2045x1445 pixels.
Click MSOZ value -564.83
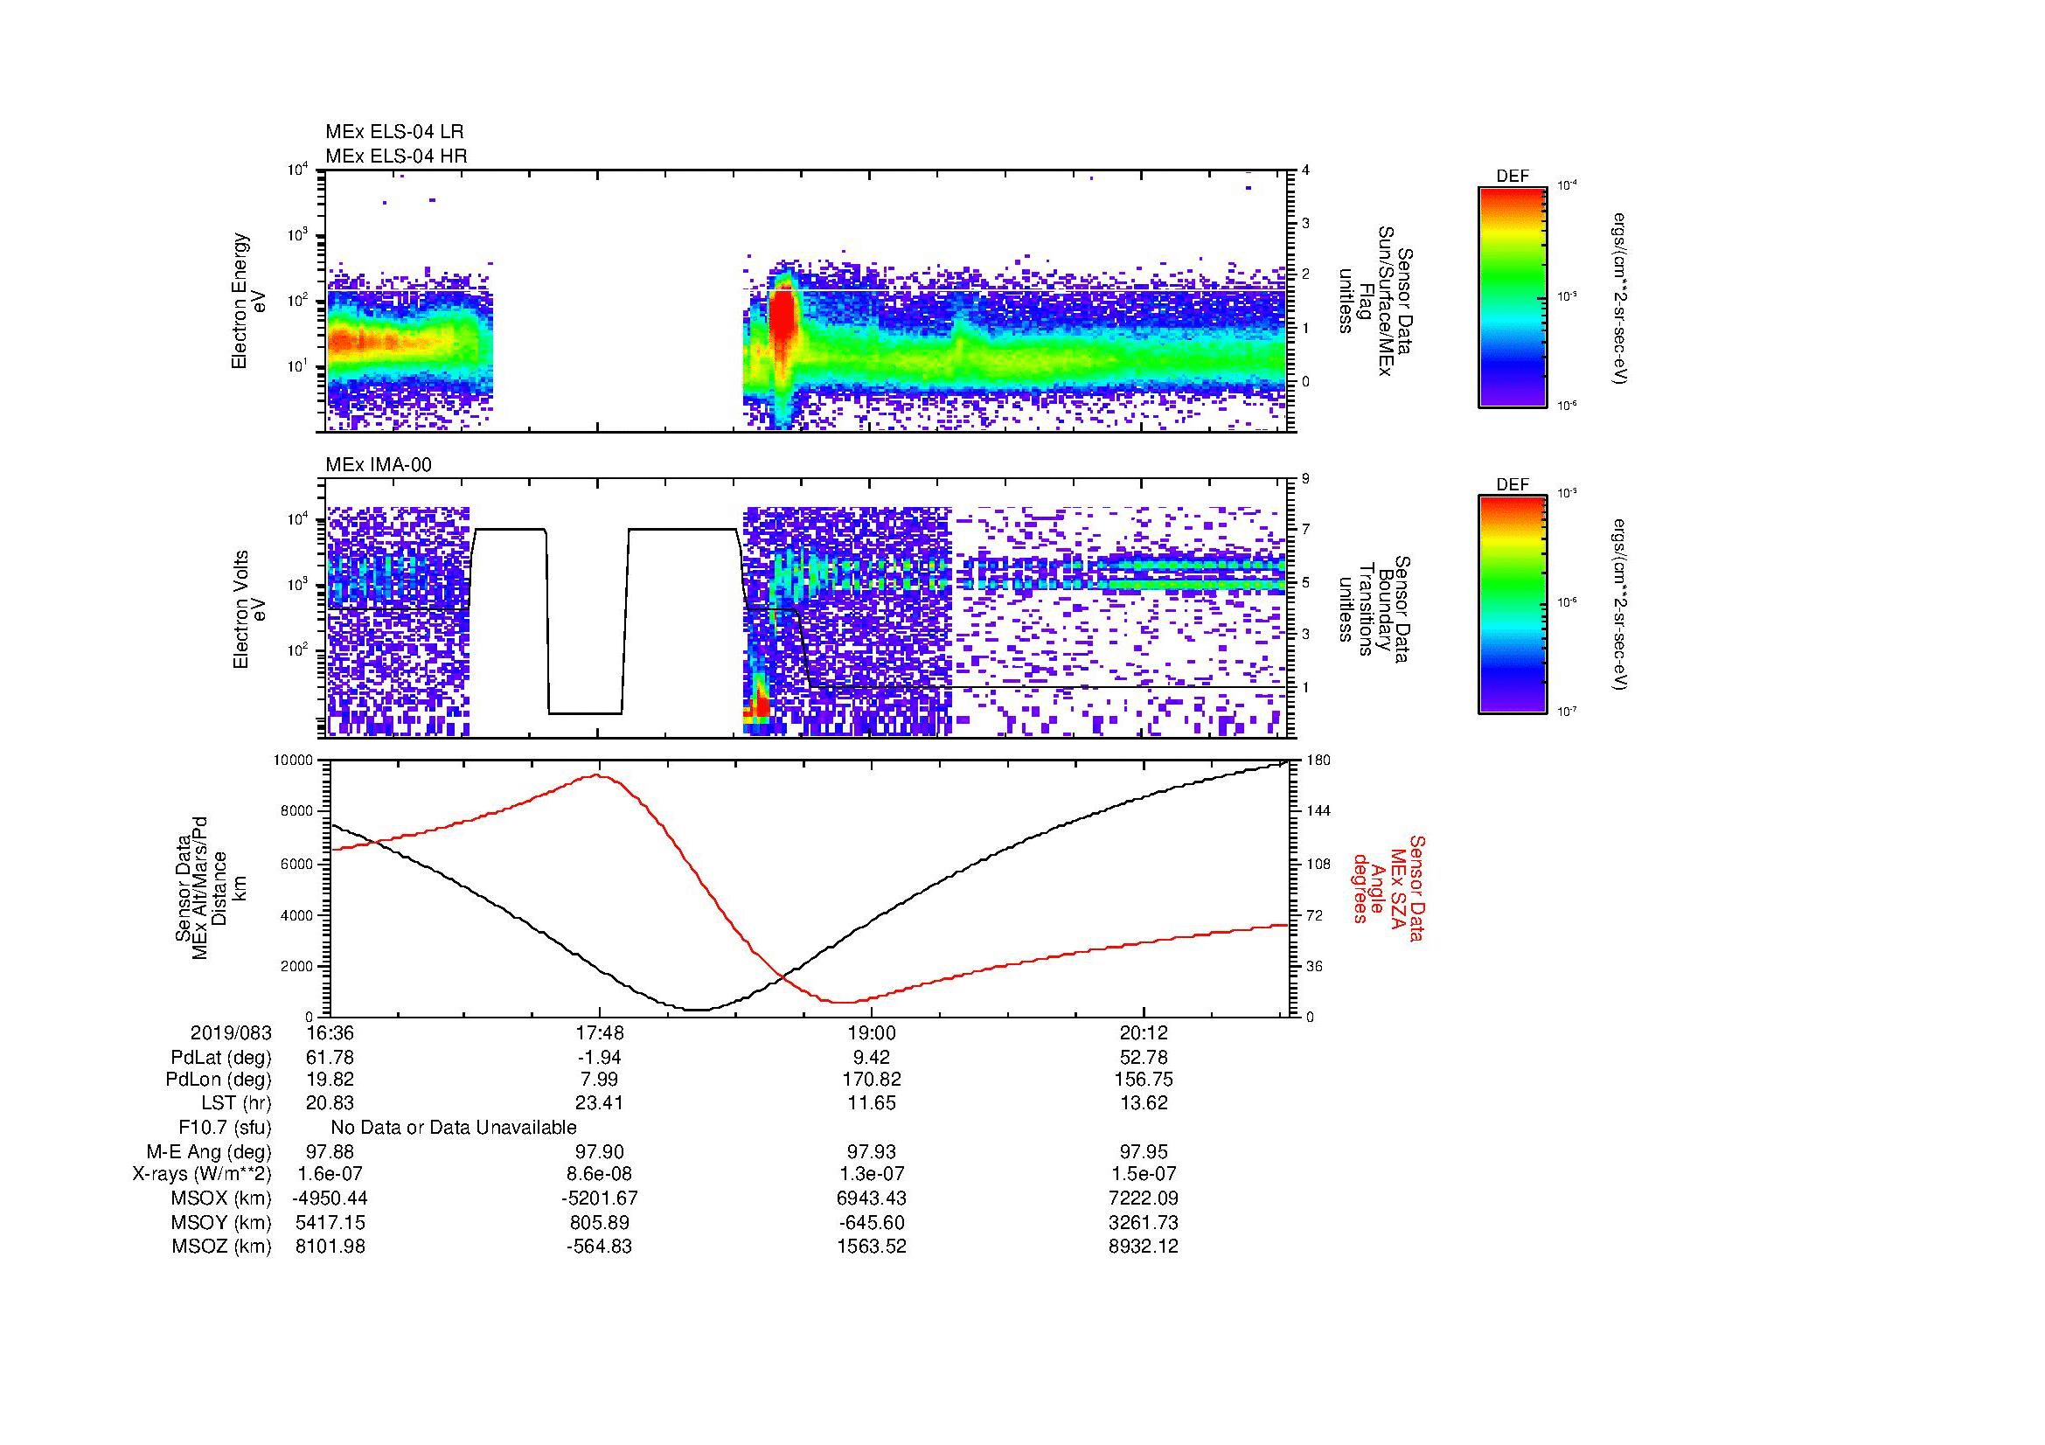[x=600, y=1247]
